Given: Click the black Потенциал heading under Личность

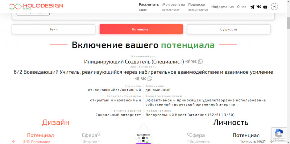Looking at the screenshot, I should tap(246, 135).
